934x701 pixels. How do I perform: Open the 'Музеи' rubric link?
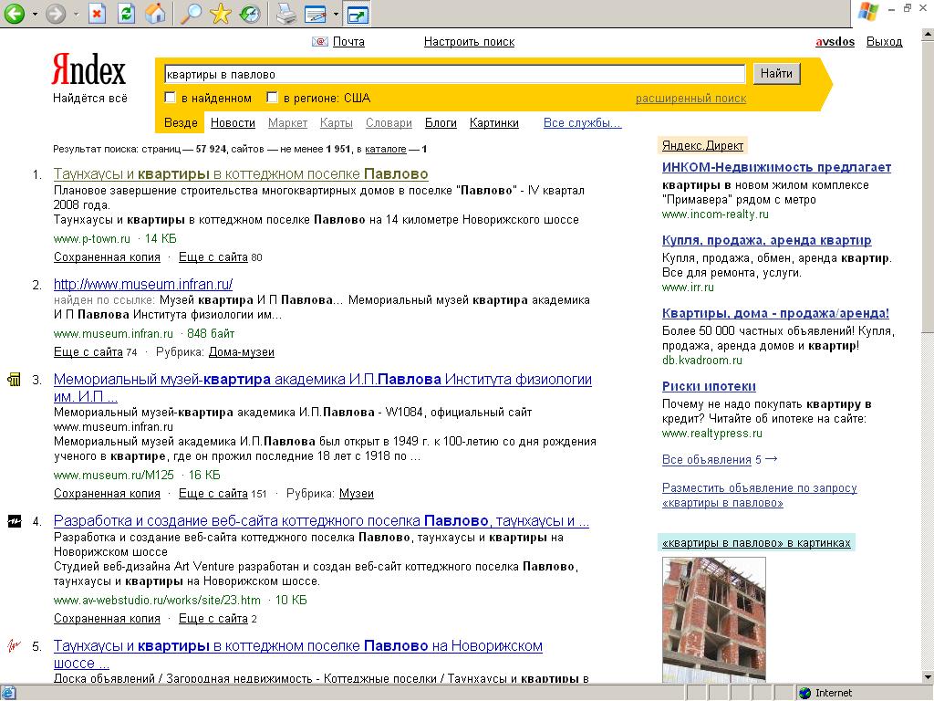(357, 494)
